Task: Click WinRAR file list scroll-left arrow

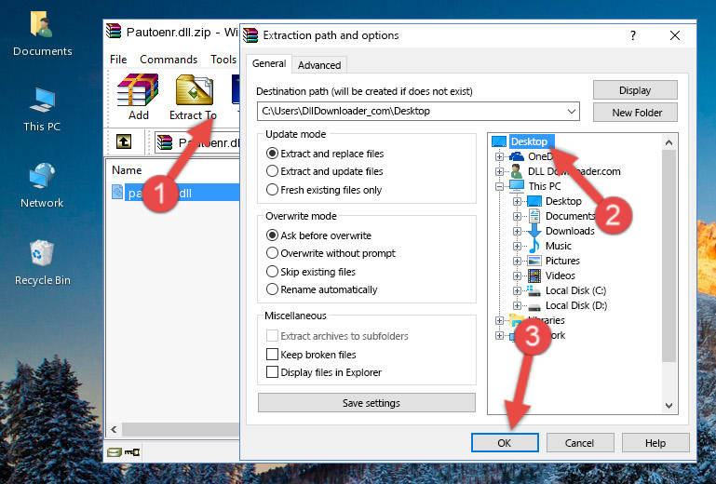Action: click(114, 430)
